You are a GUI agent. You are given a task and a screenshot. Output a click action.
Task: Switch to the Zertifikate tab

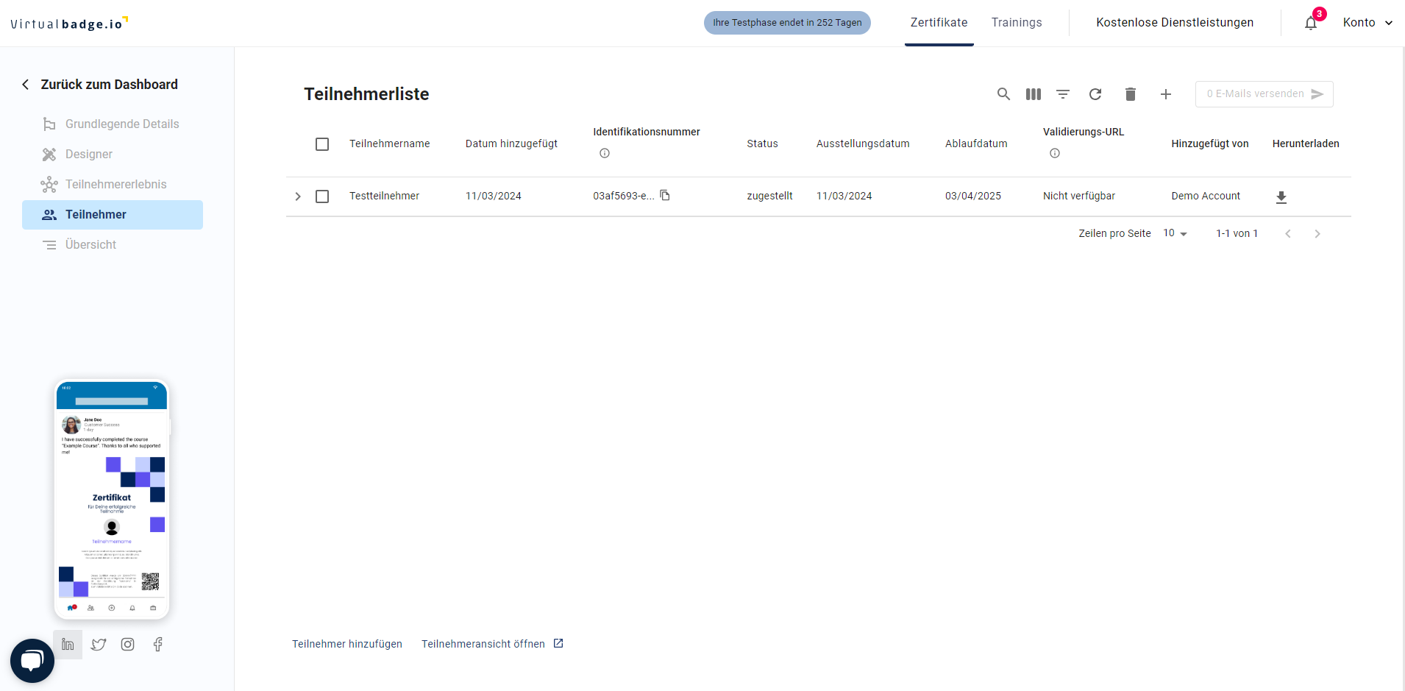click(x=939, y=23)
